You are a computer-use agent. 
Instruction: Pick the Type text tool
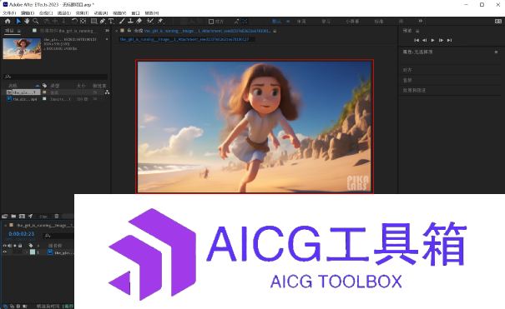pyautogui.click(x=111, y=21)
